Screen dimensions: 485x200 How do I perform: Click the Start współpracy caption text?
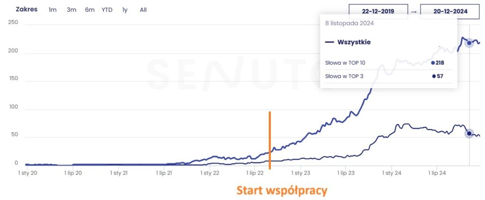[282, 191]
